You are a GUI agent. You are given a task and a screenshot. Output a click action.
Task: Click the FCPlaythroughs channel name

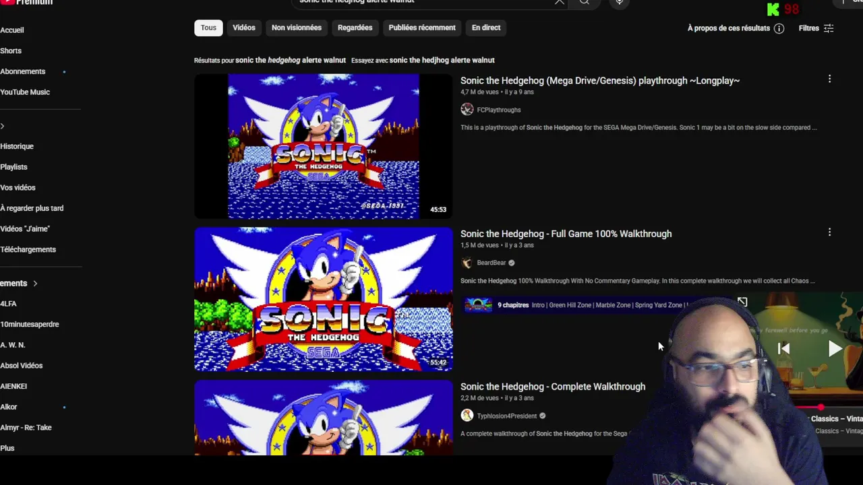point(499,110)
